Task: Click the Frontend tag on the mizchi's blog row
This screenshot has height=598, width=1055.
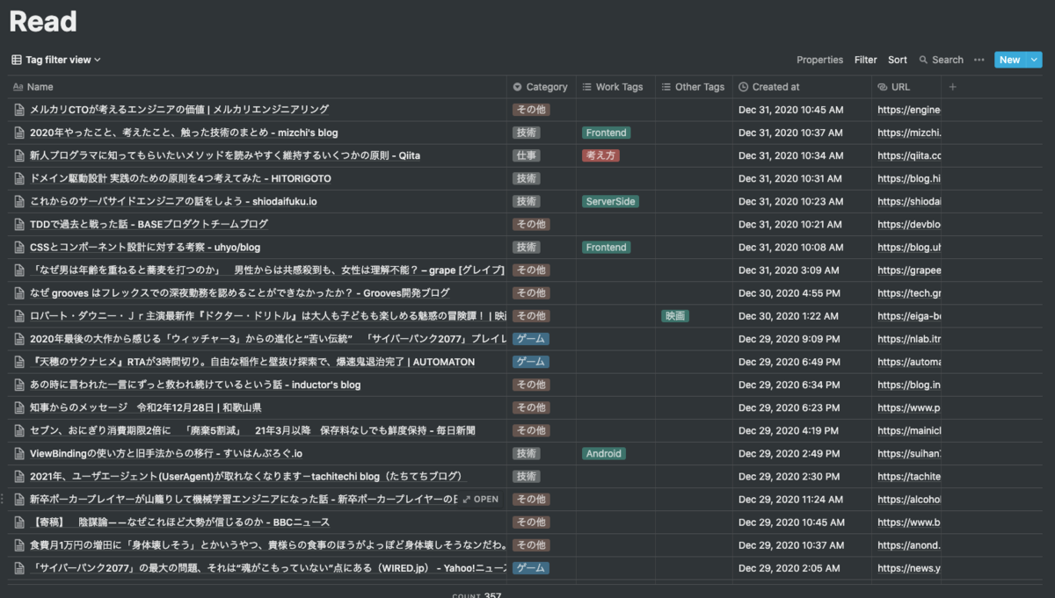Action: point(607,133)
